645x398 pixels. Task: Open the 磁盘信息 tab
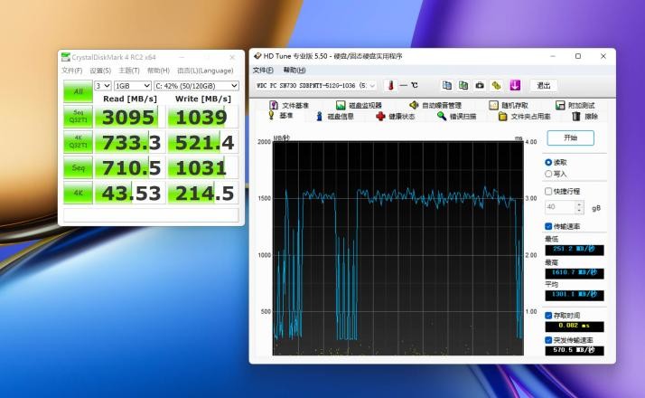pos(335,116)
